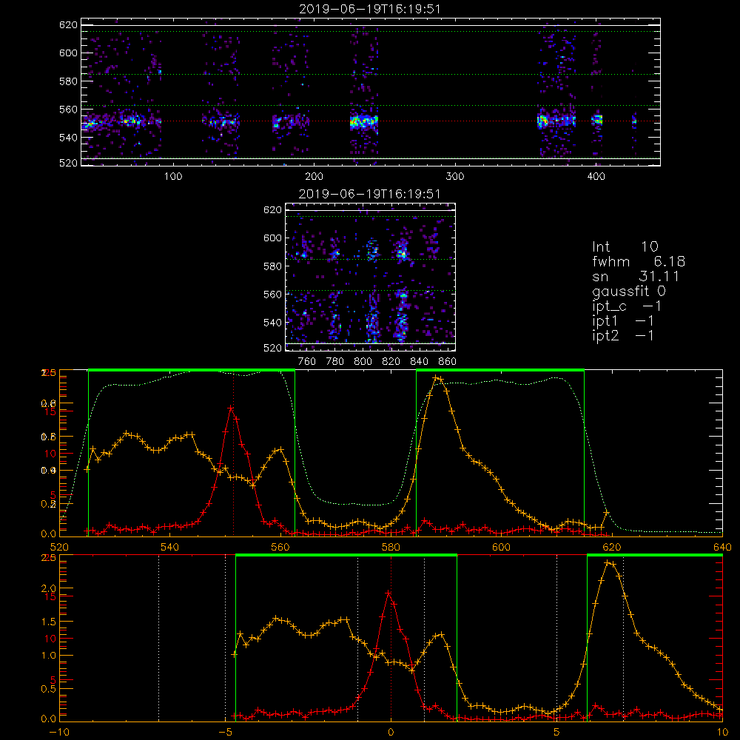Click x-axis label 400 on the top spectrogram

click(x=596, y=177)
